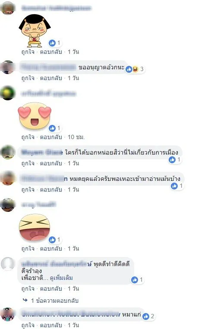Open the cartoon girl sticker at the top
Image resolution: width=198 pixels, height=329 pixels.
click(x=35, y=31)
